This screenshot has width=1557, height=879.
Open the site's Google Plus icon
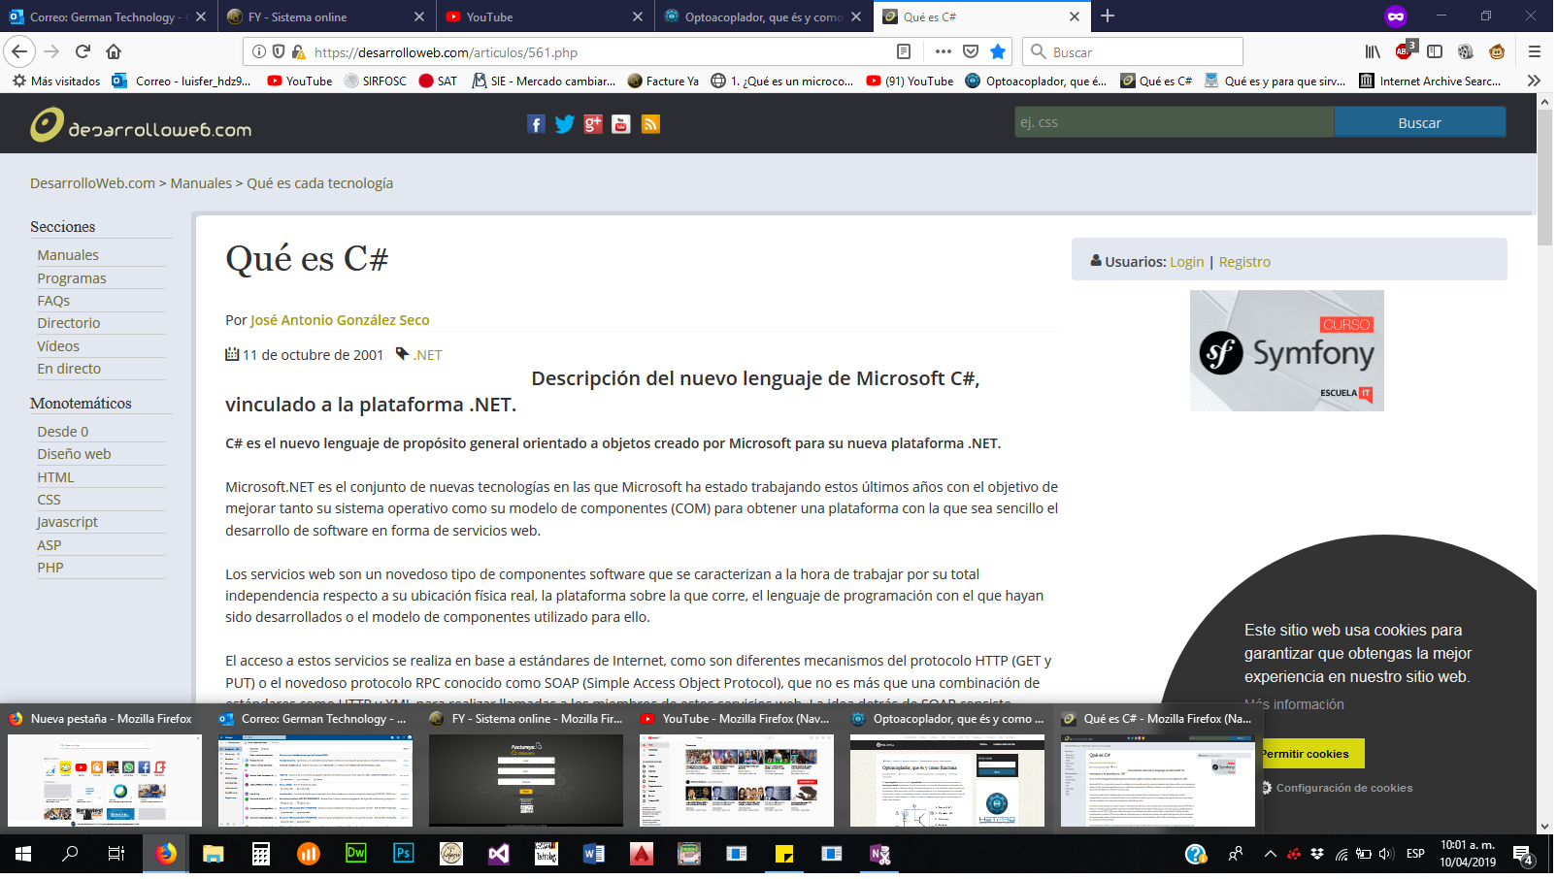pyautogui.click(x=593, y=124)
